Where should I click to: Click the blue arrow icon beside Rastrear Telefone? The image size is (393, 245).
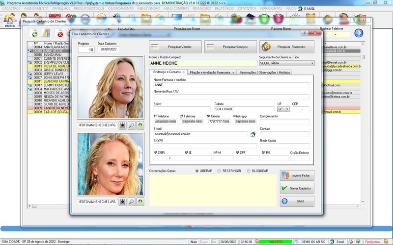[359, 33]
